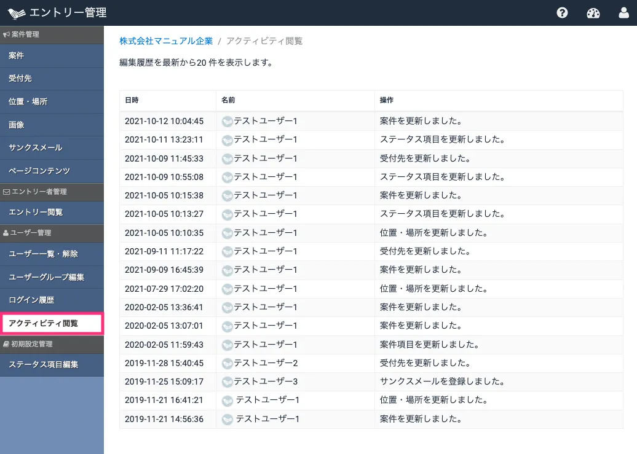Click avatar icon beside テストユーザー2
Image resolution: width=637 pixels, height=454 pixels.
point(227,363)
